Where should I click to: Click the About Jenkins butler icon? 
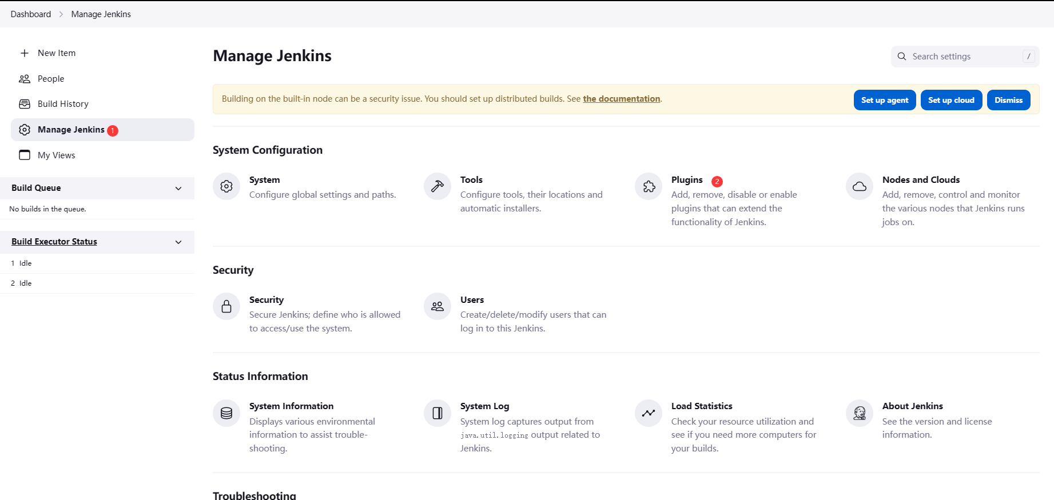(860, 413)
